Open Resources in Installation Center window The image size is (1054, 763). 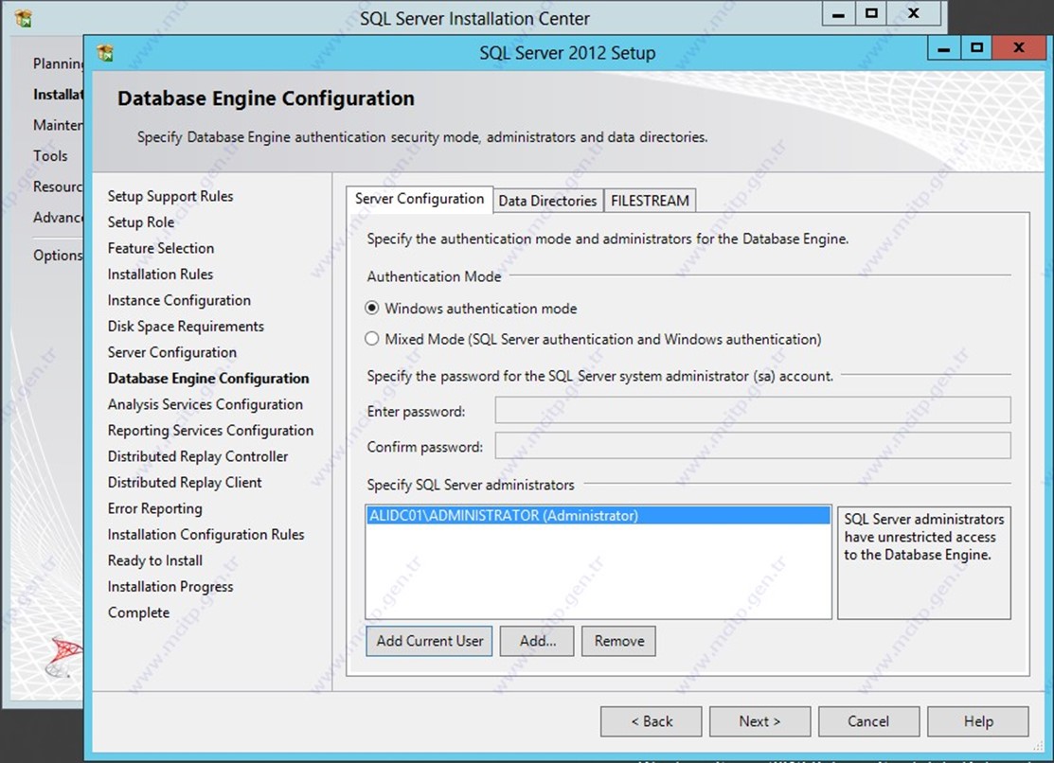coord(58,186)
